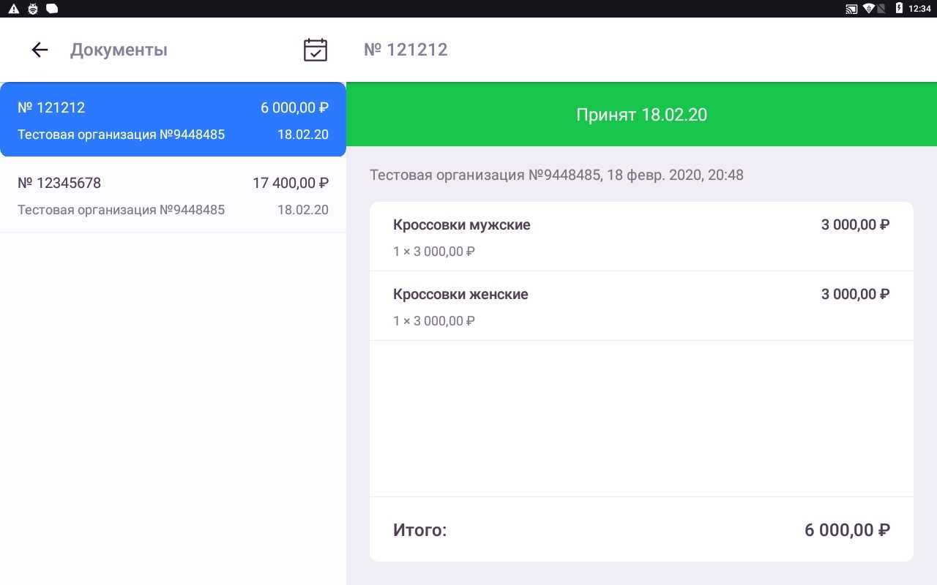This screenshot has height=585, width=937.
Task: Tap the debug face notification icon
Action: click(32, 9)
